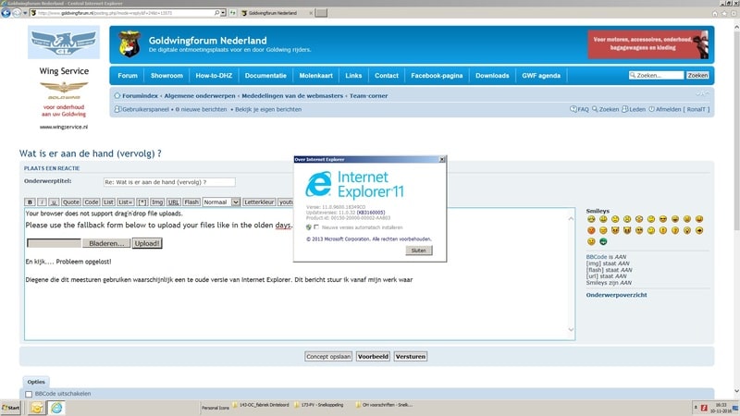Open the Links menu item
Viewport: 740px width, 416px height.
pos(353,76)
